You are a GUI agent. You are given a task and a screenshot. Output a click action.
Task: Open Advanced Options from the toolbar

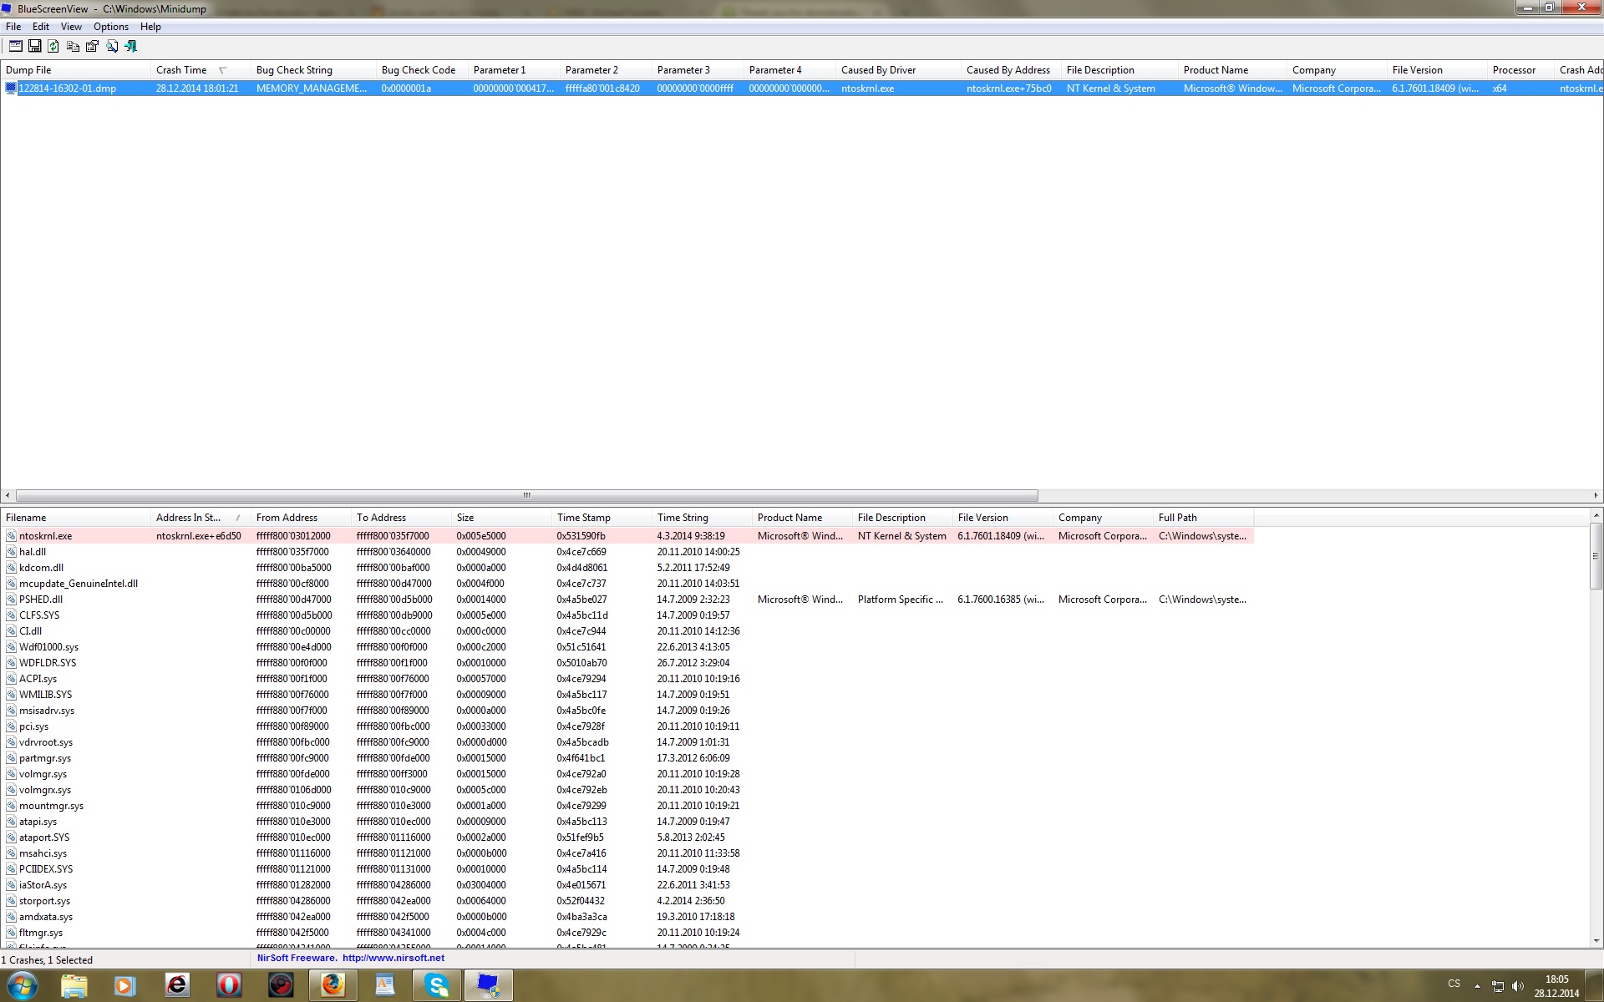pos(15,47)
